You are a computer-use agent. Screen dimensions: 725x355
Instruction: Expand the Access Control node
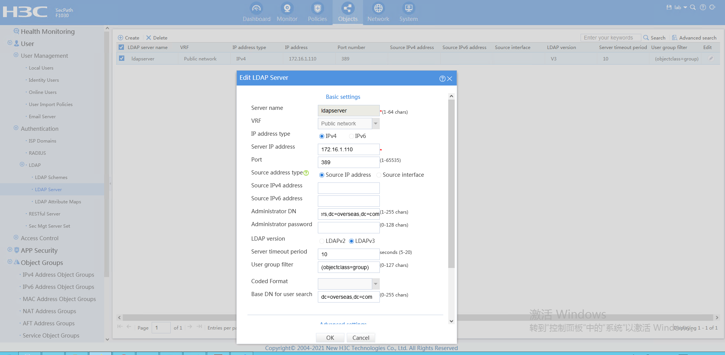click(16, 238)
